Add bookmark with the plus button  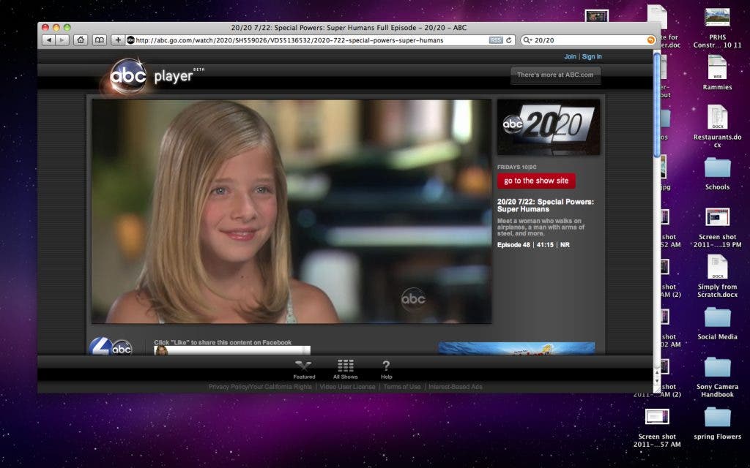(118, 40)
